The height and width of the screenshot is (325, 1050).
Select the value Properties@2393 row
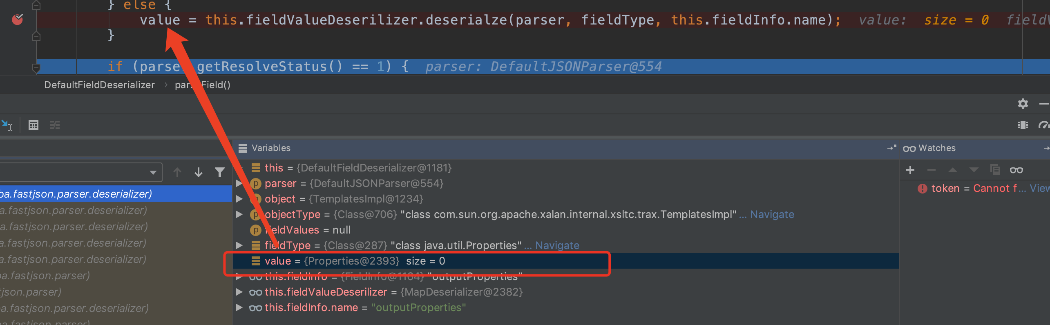coord(565,261)
